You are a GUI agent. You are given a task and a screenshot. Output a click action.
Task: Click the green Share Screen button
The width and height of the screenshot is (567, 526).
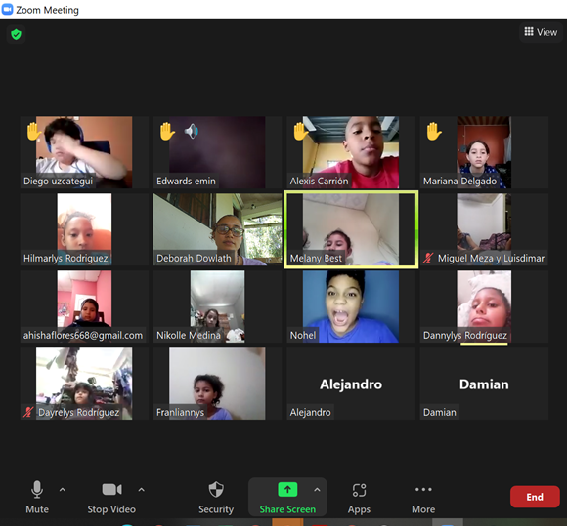pyautogui.click(x=287, y=497)
